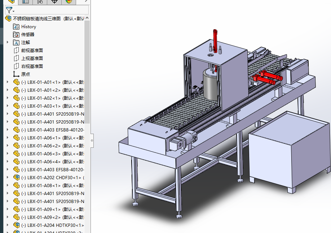Select the red horizontal cylinders on the conveyor
Screen dimensions: 331x233
[x=268, y=78]
